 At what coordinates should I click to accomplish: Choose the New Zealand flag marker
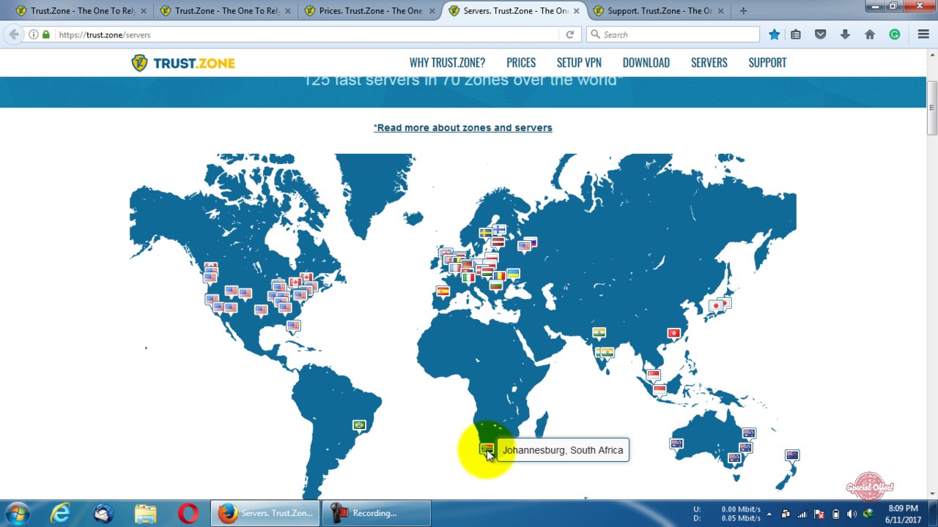point(792,456)
